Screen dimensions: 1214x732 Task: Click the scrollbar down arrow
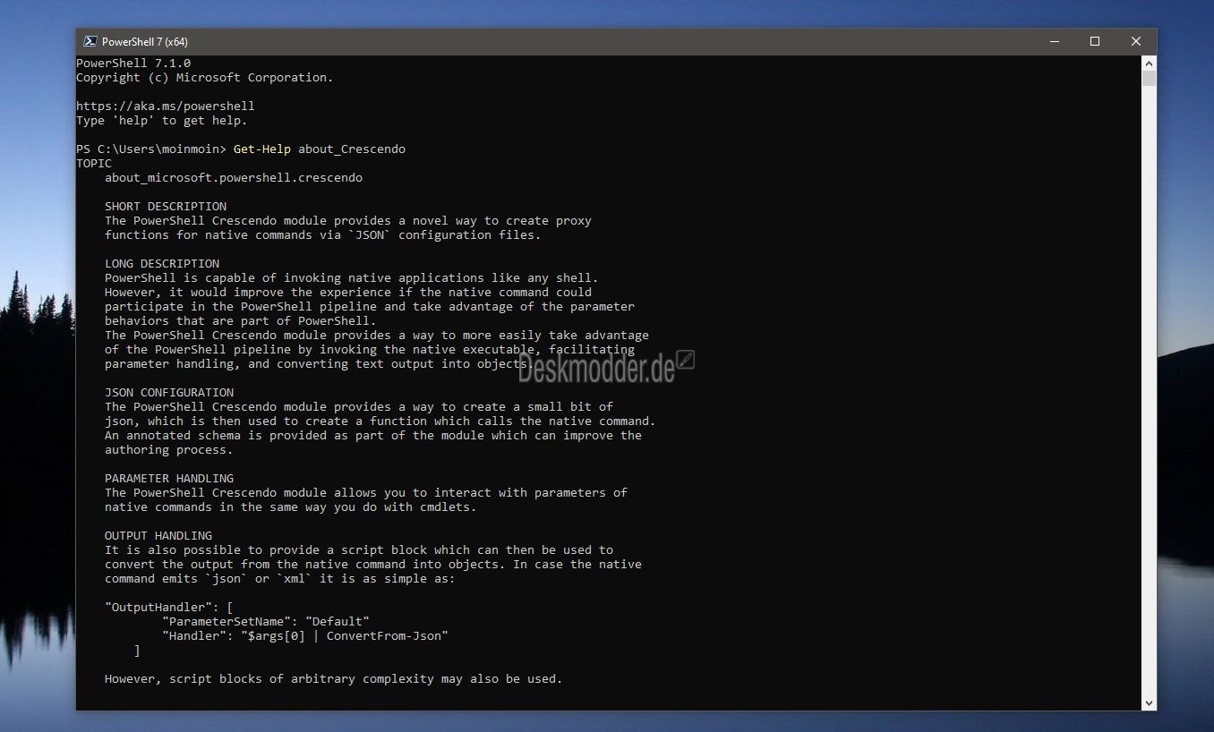point(1149,702)
